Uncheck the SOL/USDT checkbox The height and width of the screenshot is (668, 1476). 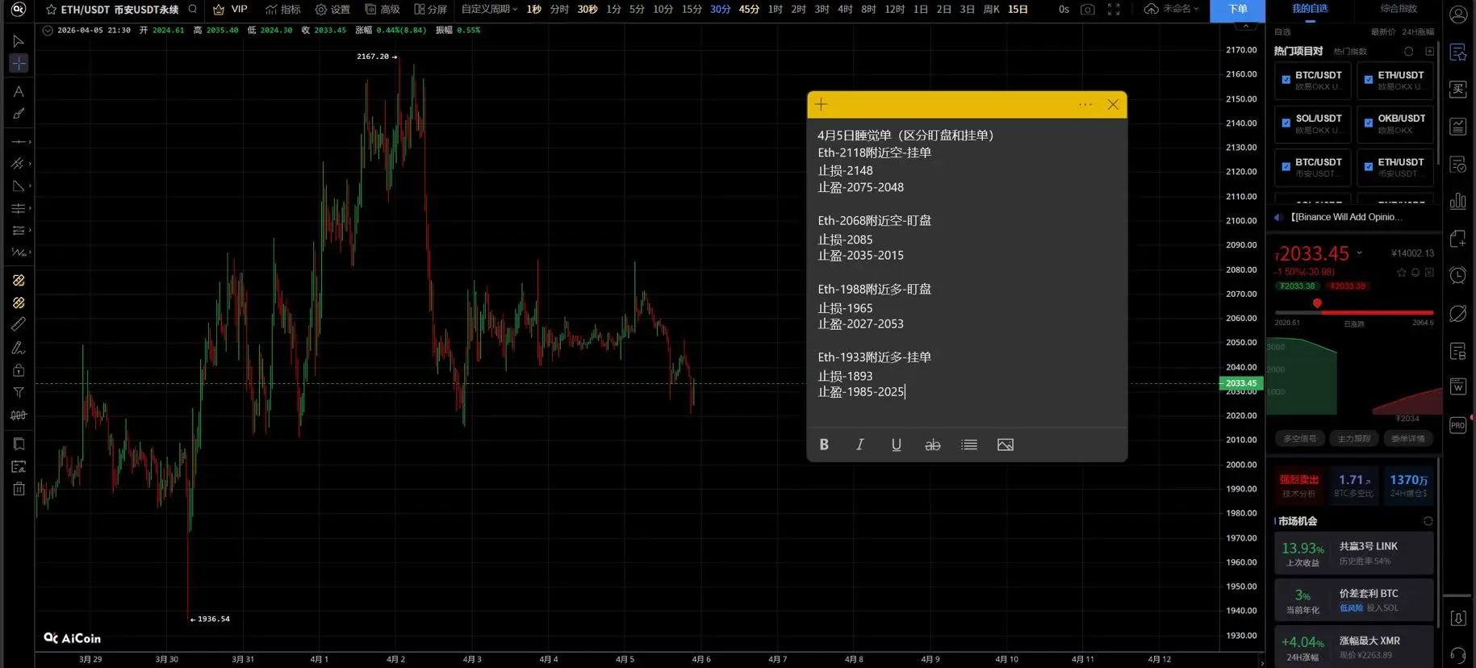(1286, 123)
